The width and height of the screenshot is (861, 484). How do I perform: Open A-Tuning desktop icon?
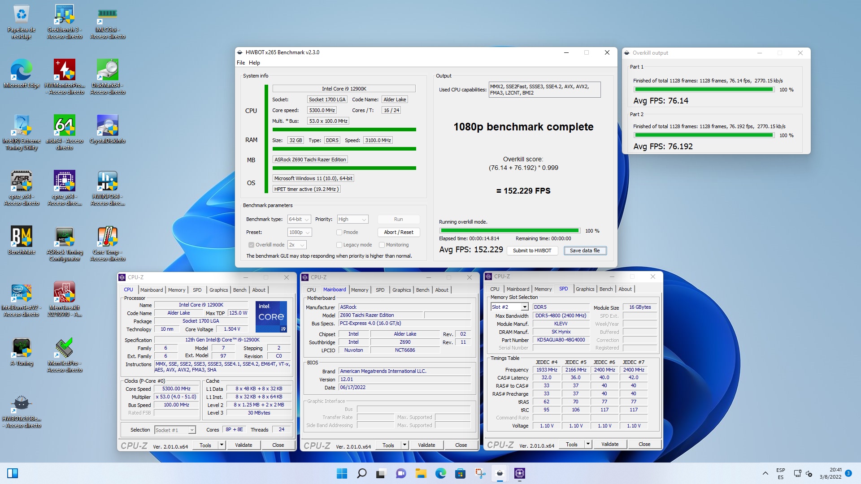pos(21,352)
